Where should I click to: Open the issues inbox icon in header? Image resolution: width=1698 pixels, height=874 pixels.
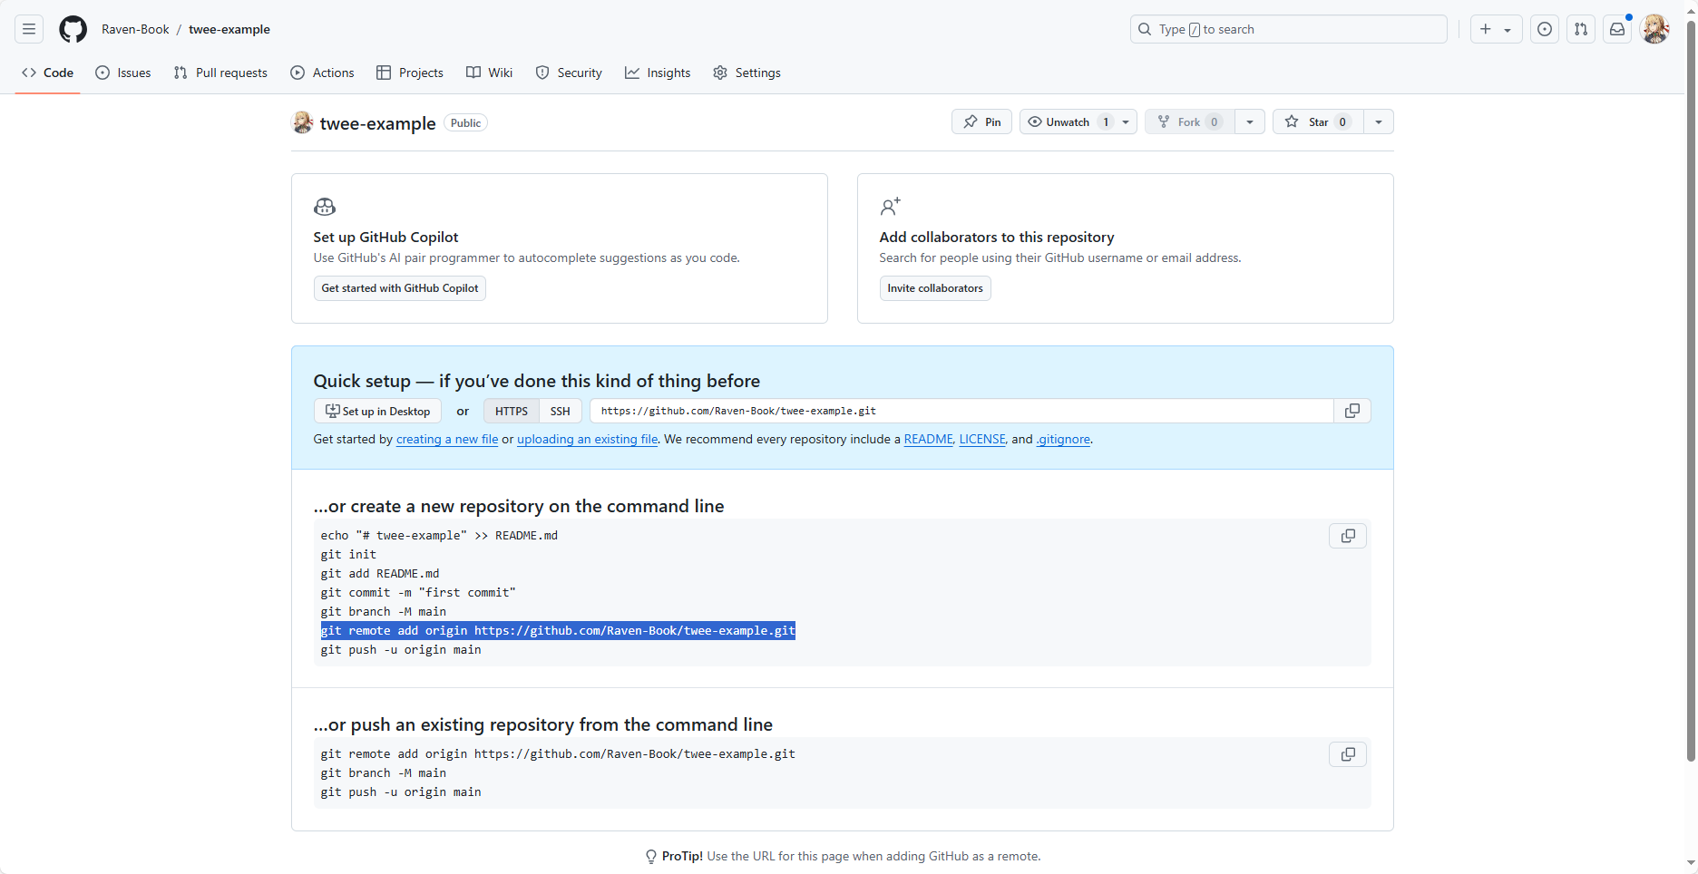click(x=1545, y=29)
